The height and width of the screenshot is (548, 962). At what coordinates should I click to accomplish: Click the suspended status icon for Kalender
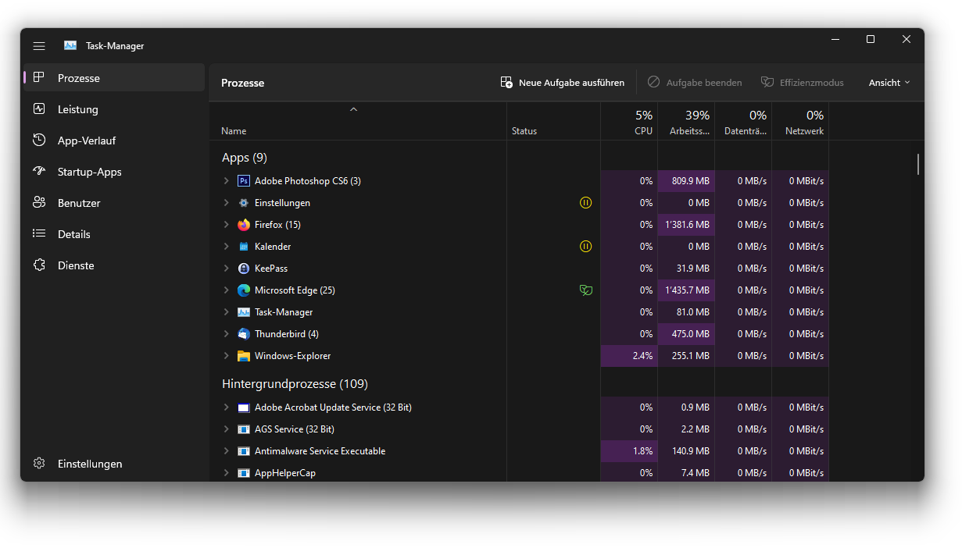(586, 247)
